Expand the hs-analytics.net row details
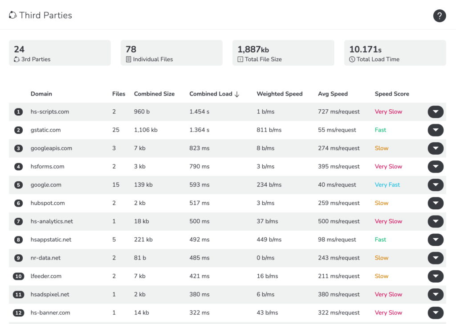The height and width of the screenshot is (324, 456). coord(436,221)
